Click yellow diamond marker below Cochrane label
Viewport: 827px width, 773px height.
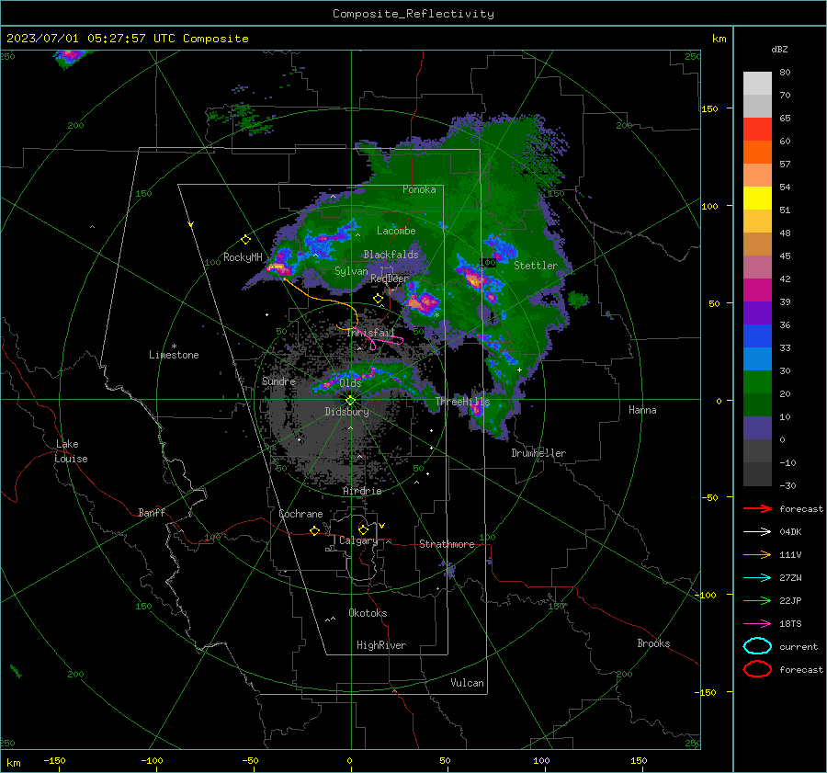(x=314, y=530)
